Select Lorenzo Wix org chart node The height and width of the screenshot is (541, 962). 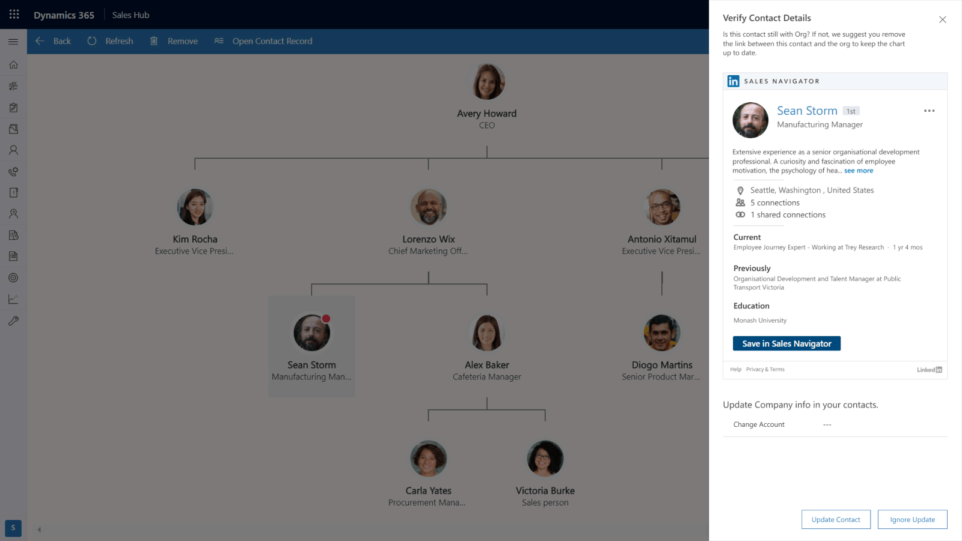click(x=428, y=222)
